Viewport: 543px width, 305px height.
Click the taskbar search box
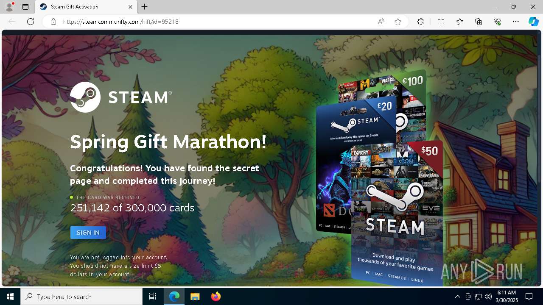[x=81, y=297]
